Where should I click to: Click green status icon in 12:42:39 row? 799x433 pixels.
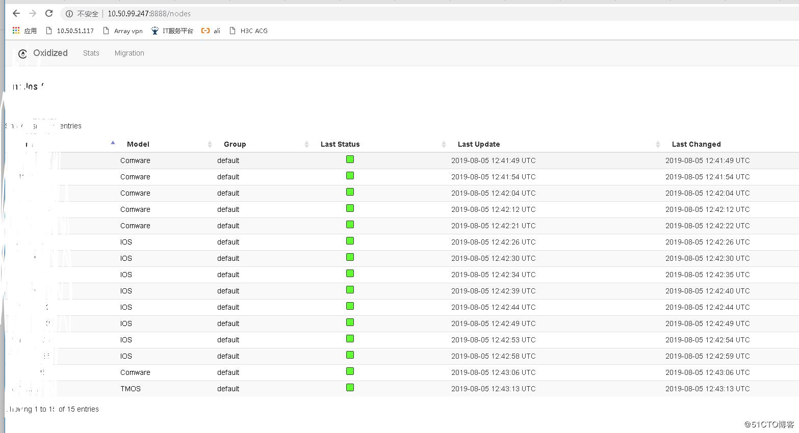pyautogui.click(x=350, y=290)
